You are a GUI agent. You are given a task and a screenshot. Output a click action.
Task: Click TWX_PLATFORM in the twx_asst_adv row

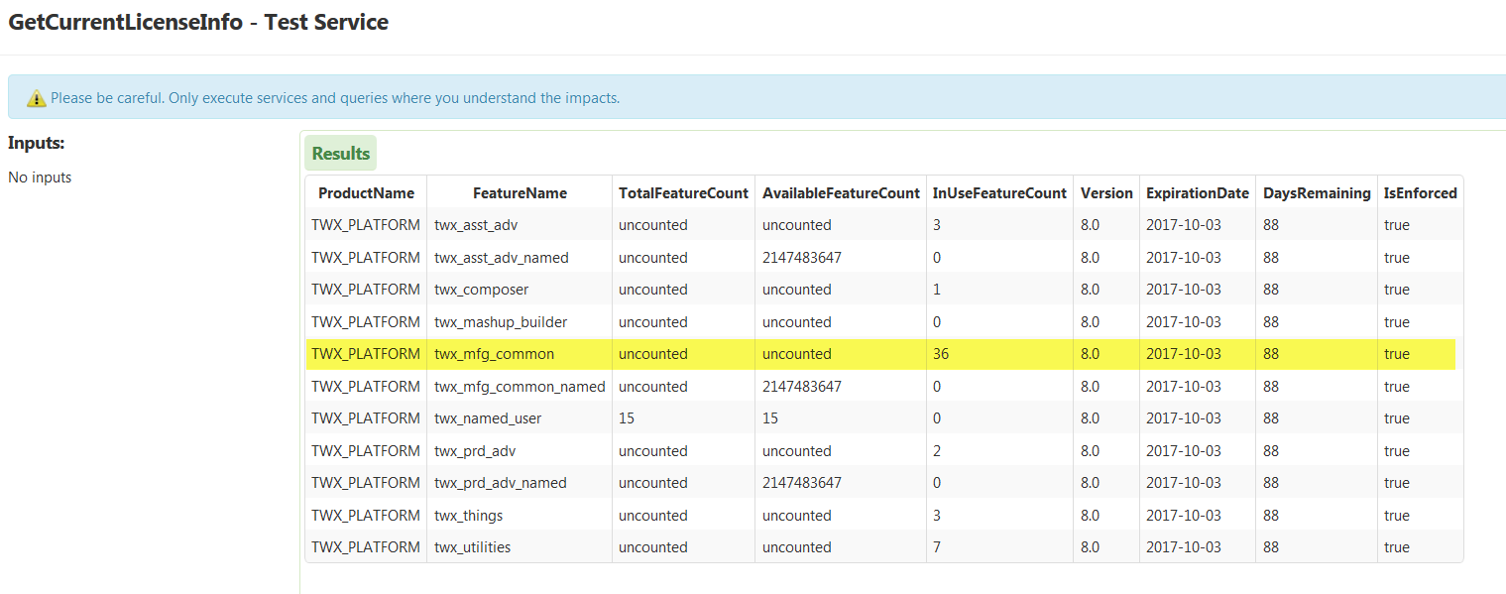[x=366, y=225]
